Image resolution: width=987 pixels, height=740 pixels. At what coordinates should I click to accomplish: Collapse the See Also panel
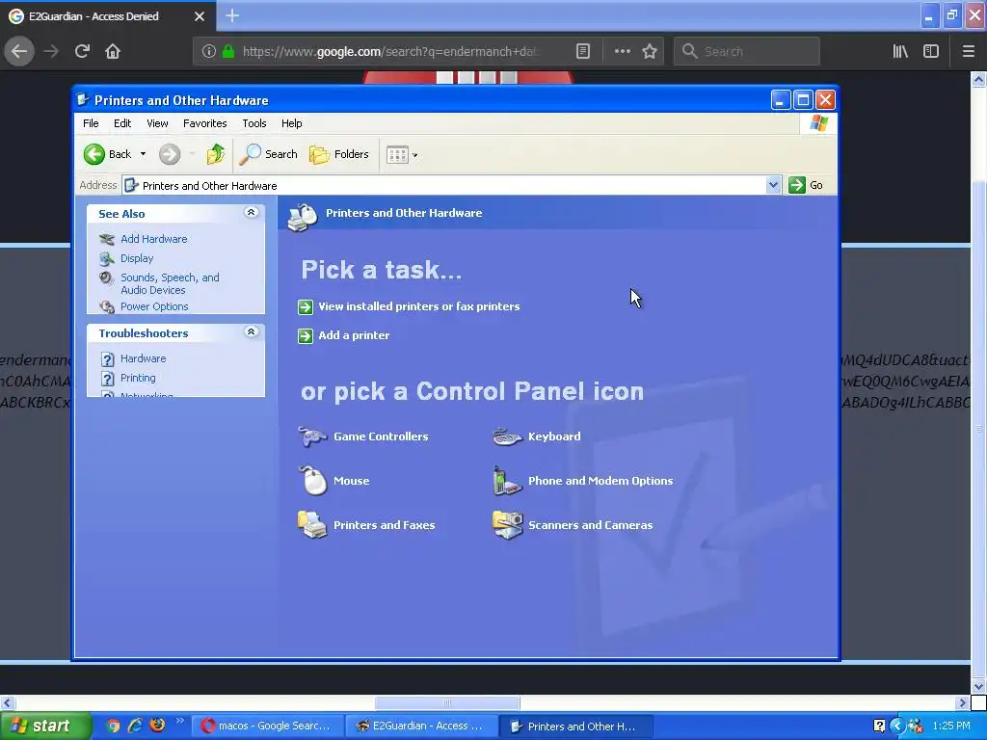[x=252, y=213]
